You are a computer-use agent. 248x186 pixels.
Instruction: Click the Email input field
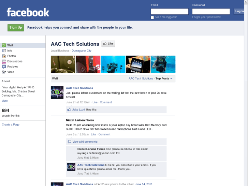coord(170,11)
